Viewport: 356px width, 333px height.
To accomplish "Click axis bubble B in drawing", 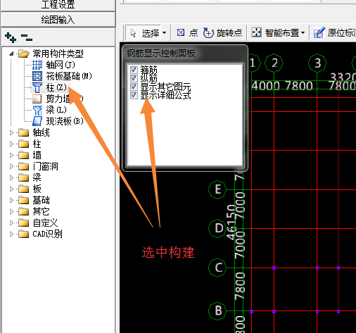I will tap(217, 311).
